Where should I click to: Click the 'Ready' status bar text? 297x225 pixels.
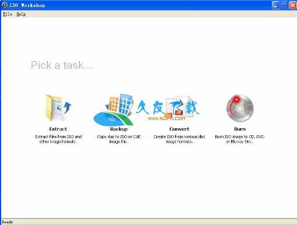pos(8,222)
